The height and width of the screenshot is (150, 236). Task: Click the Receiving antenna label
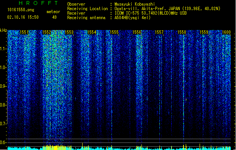click(86, 18)
